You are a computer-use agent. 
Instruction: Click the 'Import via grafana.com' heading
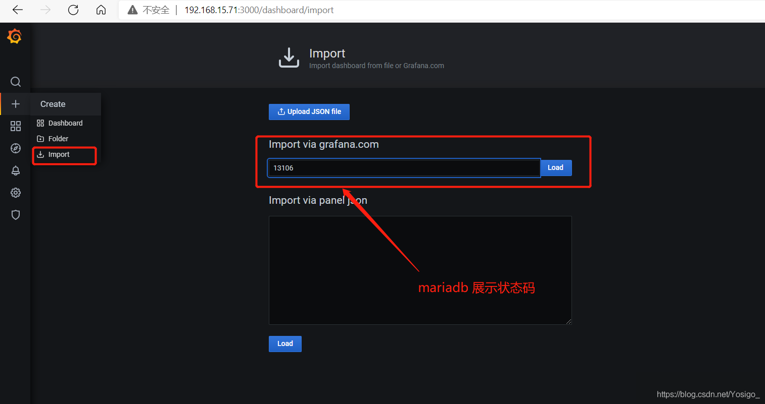(x=324, y=144)
